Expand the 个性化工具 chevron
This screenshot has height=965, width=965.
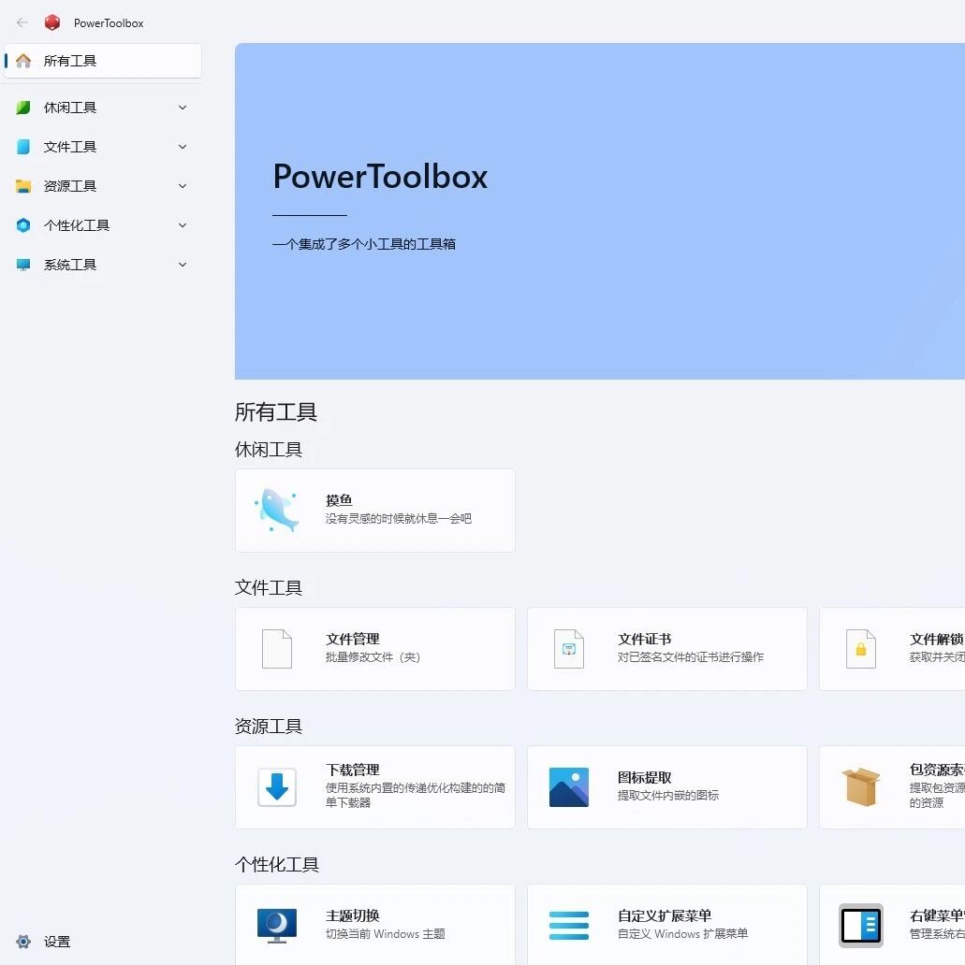coord(183,225)
